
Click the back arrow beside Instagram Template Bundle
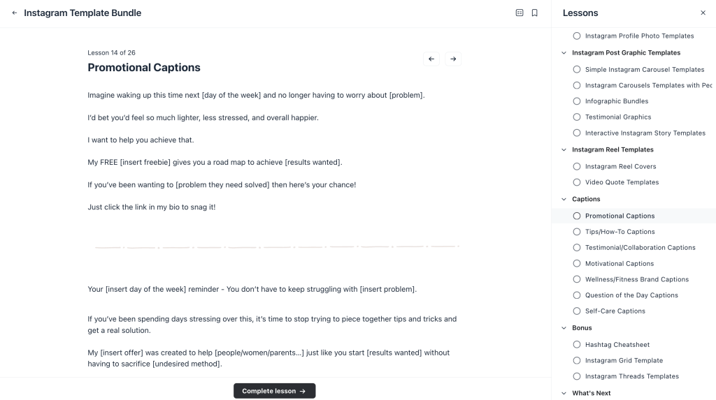pyautogui.click(x=15, y=13)
